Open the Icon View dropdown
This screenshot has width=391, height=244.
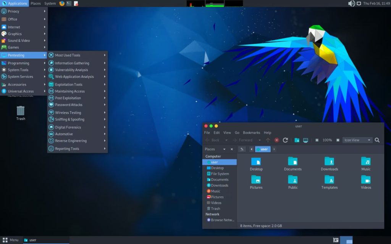(x=357, y=140)
